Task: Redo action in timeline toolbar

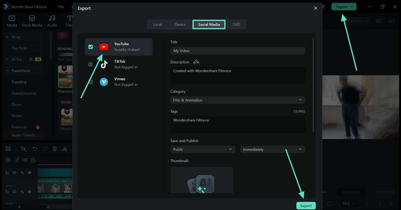Action: pos(45,149)
